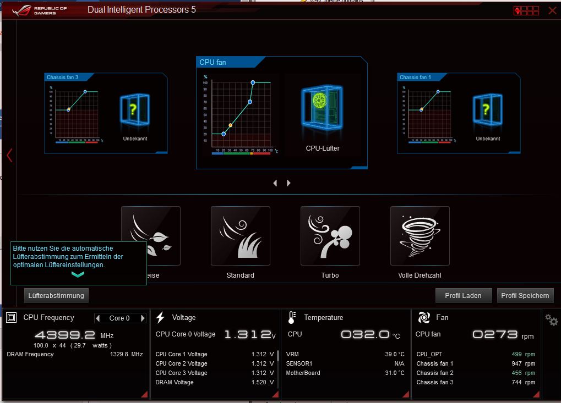Dismiss tooltip via teal down chevron
The height and width of the screenshot is (403, 561).
click(x=78, y=274)
